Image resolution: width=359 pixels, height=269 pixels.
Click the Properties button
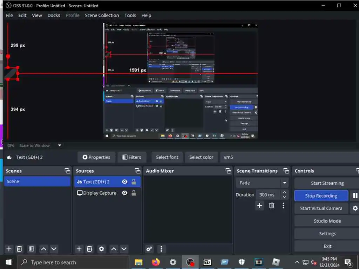pos(96,157)
